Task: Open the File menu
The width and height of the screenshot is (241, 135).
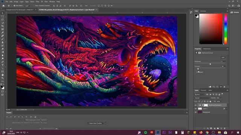Action: tap(7, 1)
